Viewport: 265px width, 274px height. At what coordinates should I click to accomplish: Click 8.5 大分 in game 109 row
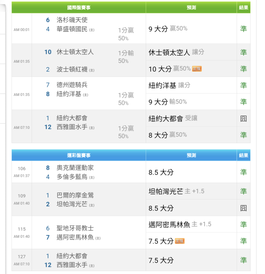[x=161, y=208]
